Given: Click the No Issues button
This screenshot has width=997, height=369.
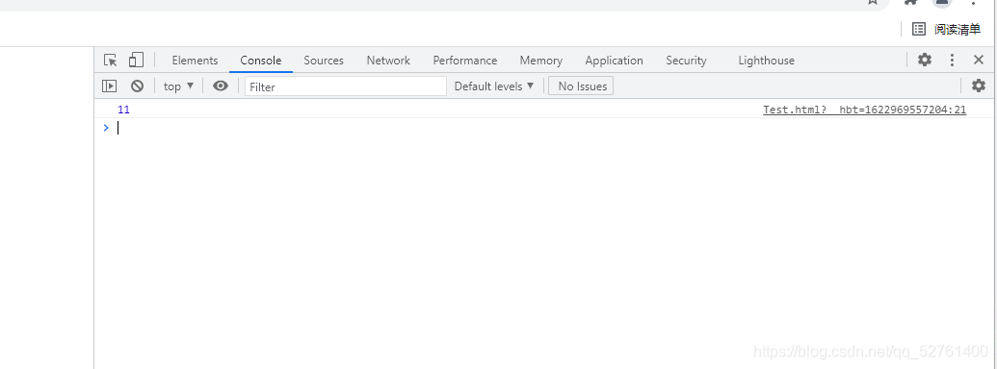Looking at the screenshot, I should click(x=581, y=86).
